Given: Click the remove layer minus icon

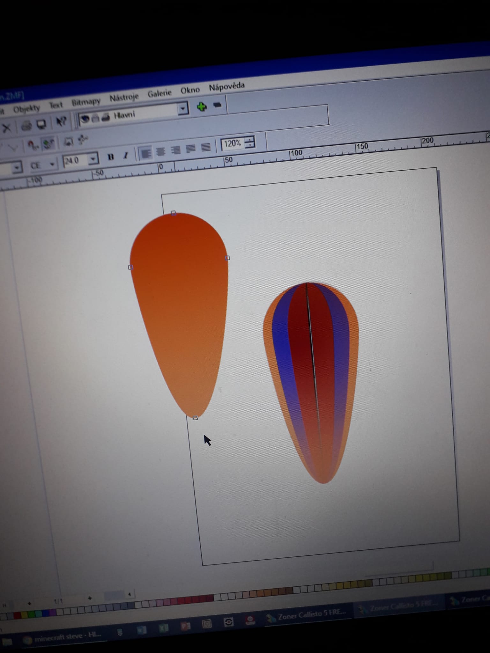Looking at the screenshot, I should point(218,105).
